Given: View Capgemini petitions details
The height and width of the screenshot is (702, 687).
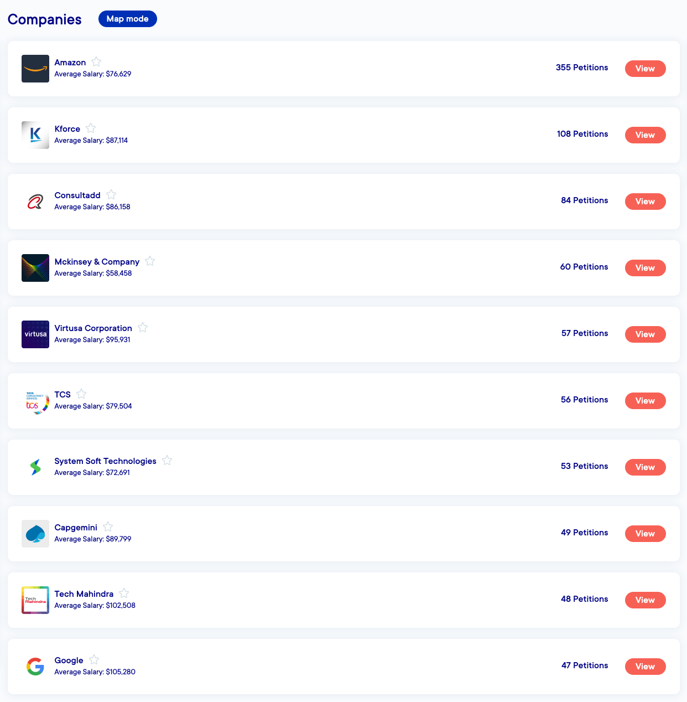Looking at the screenshot, I should [x=645, y=534].
